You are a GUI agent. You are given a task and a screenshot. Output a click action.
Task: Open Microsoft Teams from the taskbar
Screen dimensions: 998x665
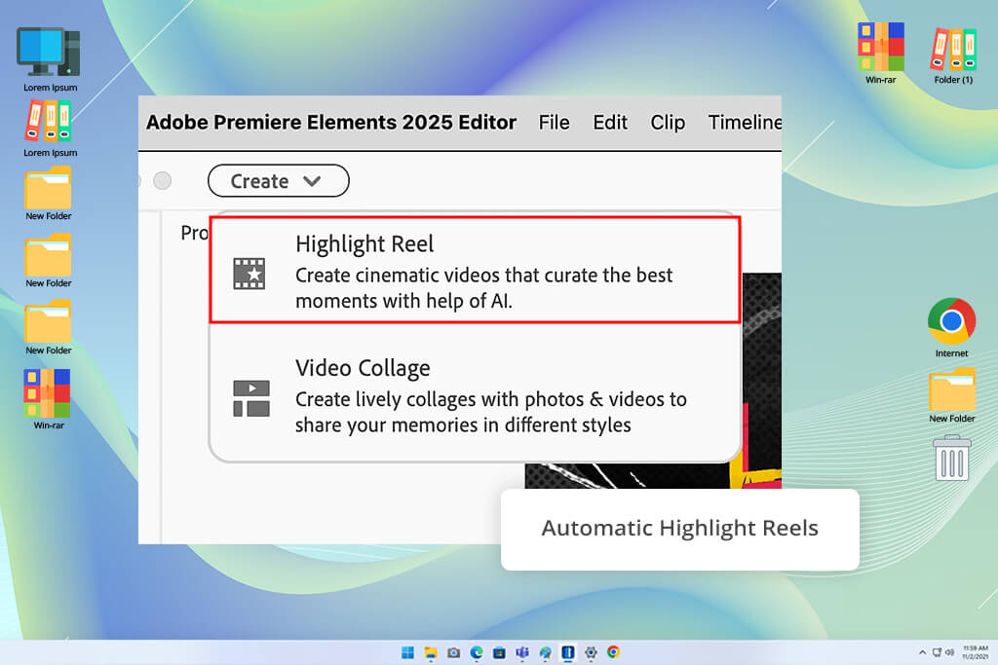pos(522,652)
